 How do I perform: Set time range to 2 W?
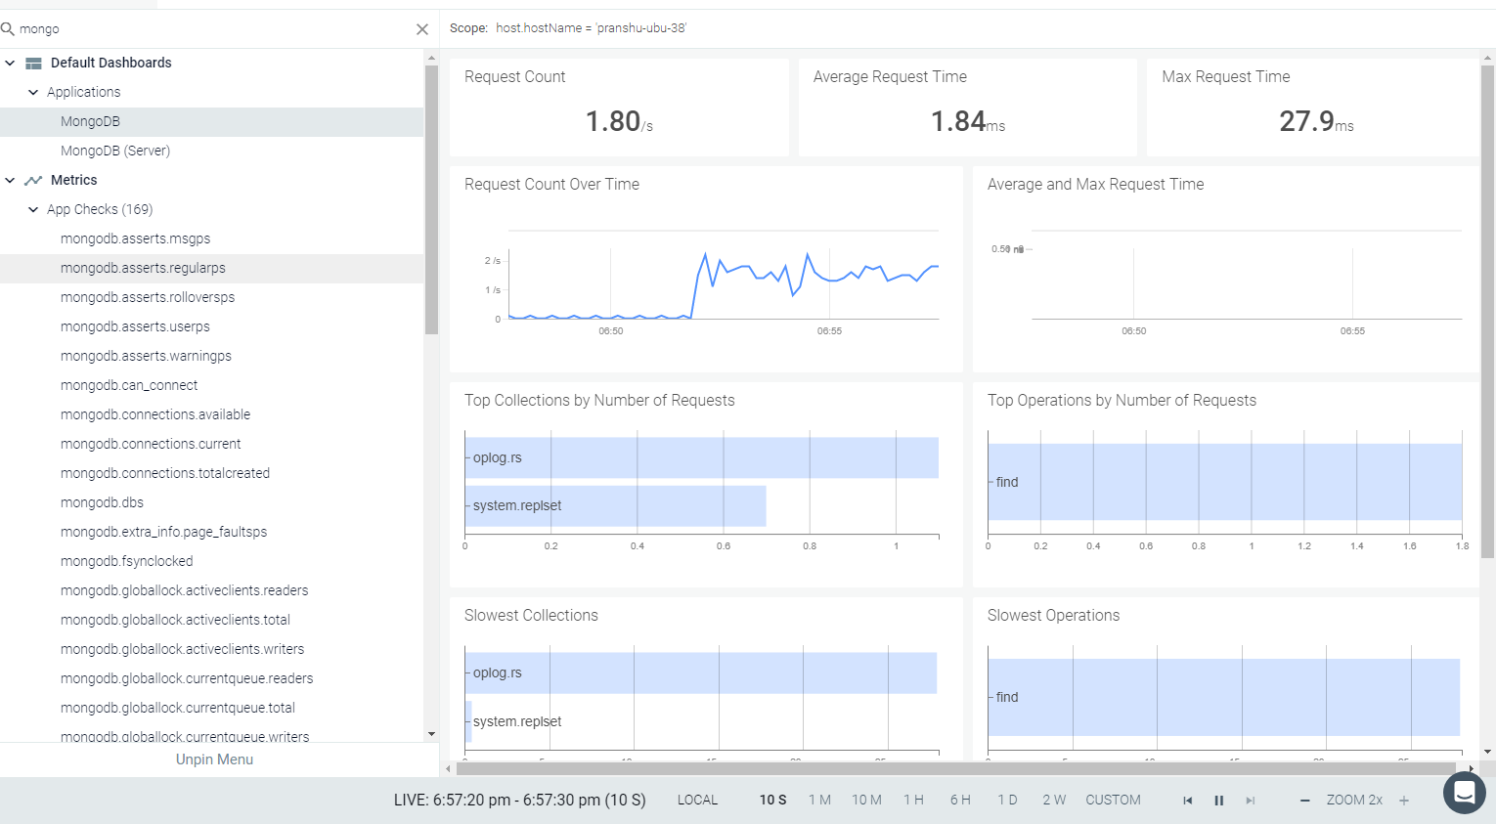tap(1054, 800)
